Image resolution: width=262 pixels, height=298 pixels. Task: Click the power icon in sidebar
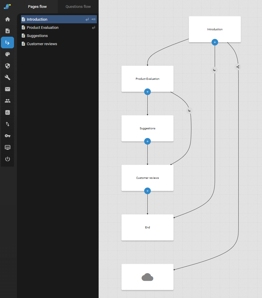[x=8, y=159]
